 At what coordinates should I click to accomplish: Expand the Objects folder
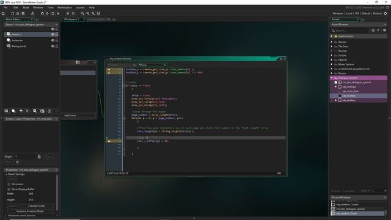332,60
